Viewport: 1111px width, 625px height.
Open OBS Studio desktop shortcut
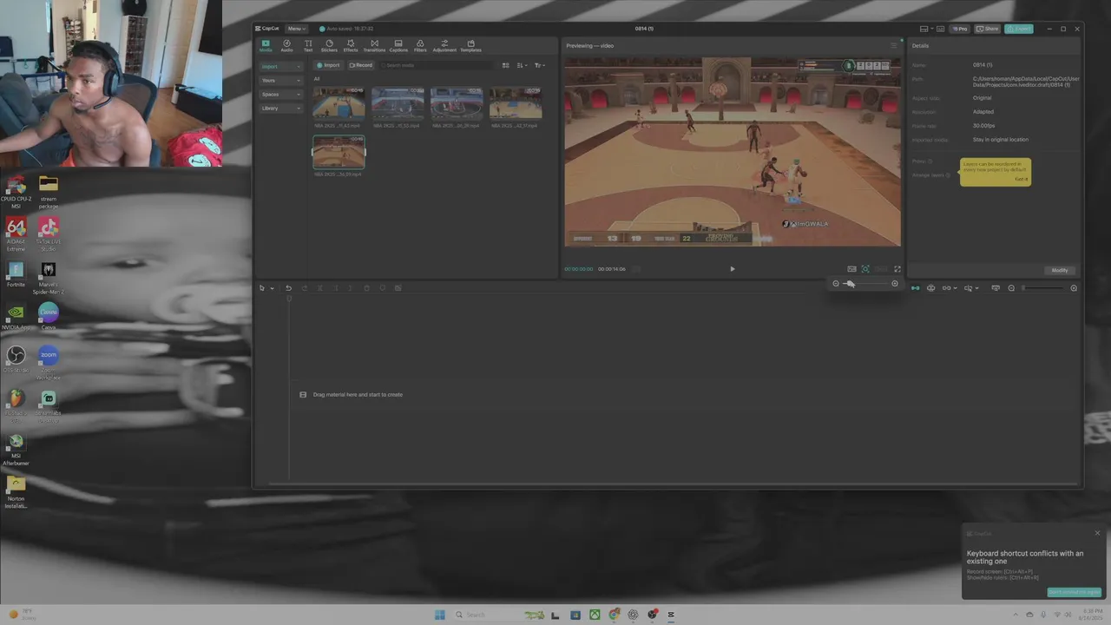point(16,359)
